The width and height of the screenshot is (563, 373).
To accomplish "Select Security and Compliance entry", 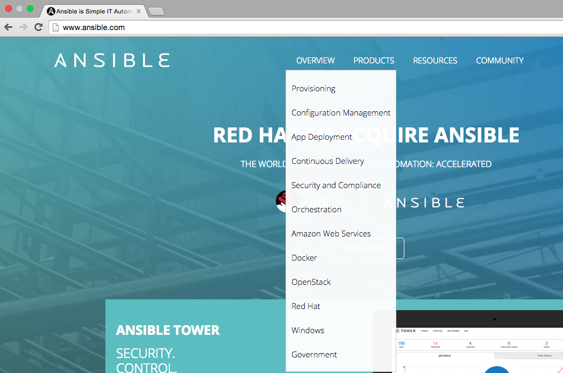I will click(x=336, y=185).
